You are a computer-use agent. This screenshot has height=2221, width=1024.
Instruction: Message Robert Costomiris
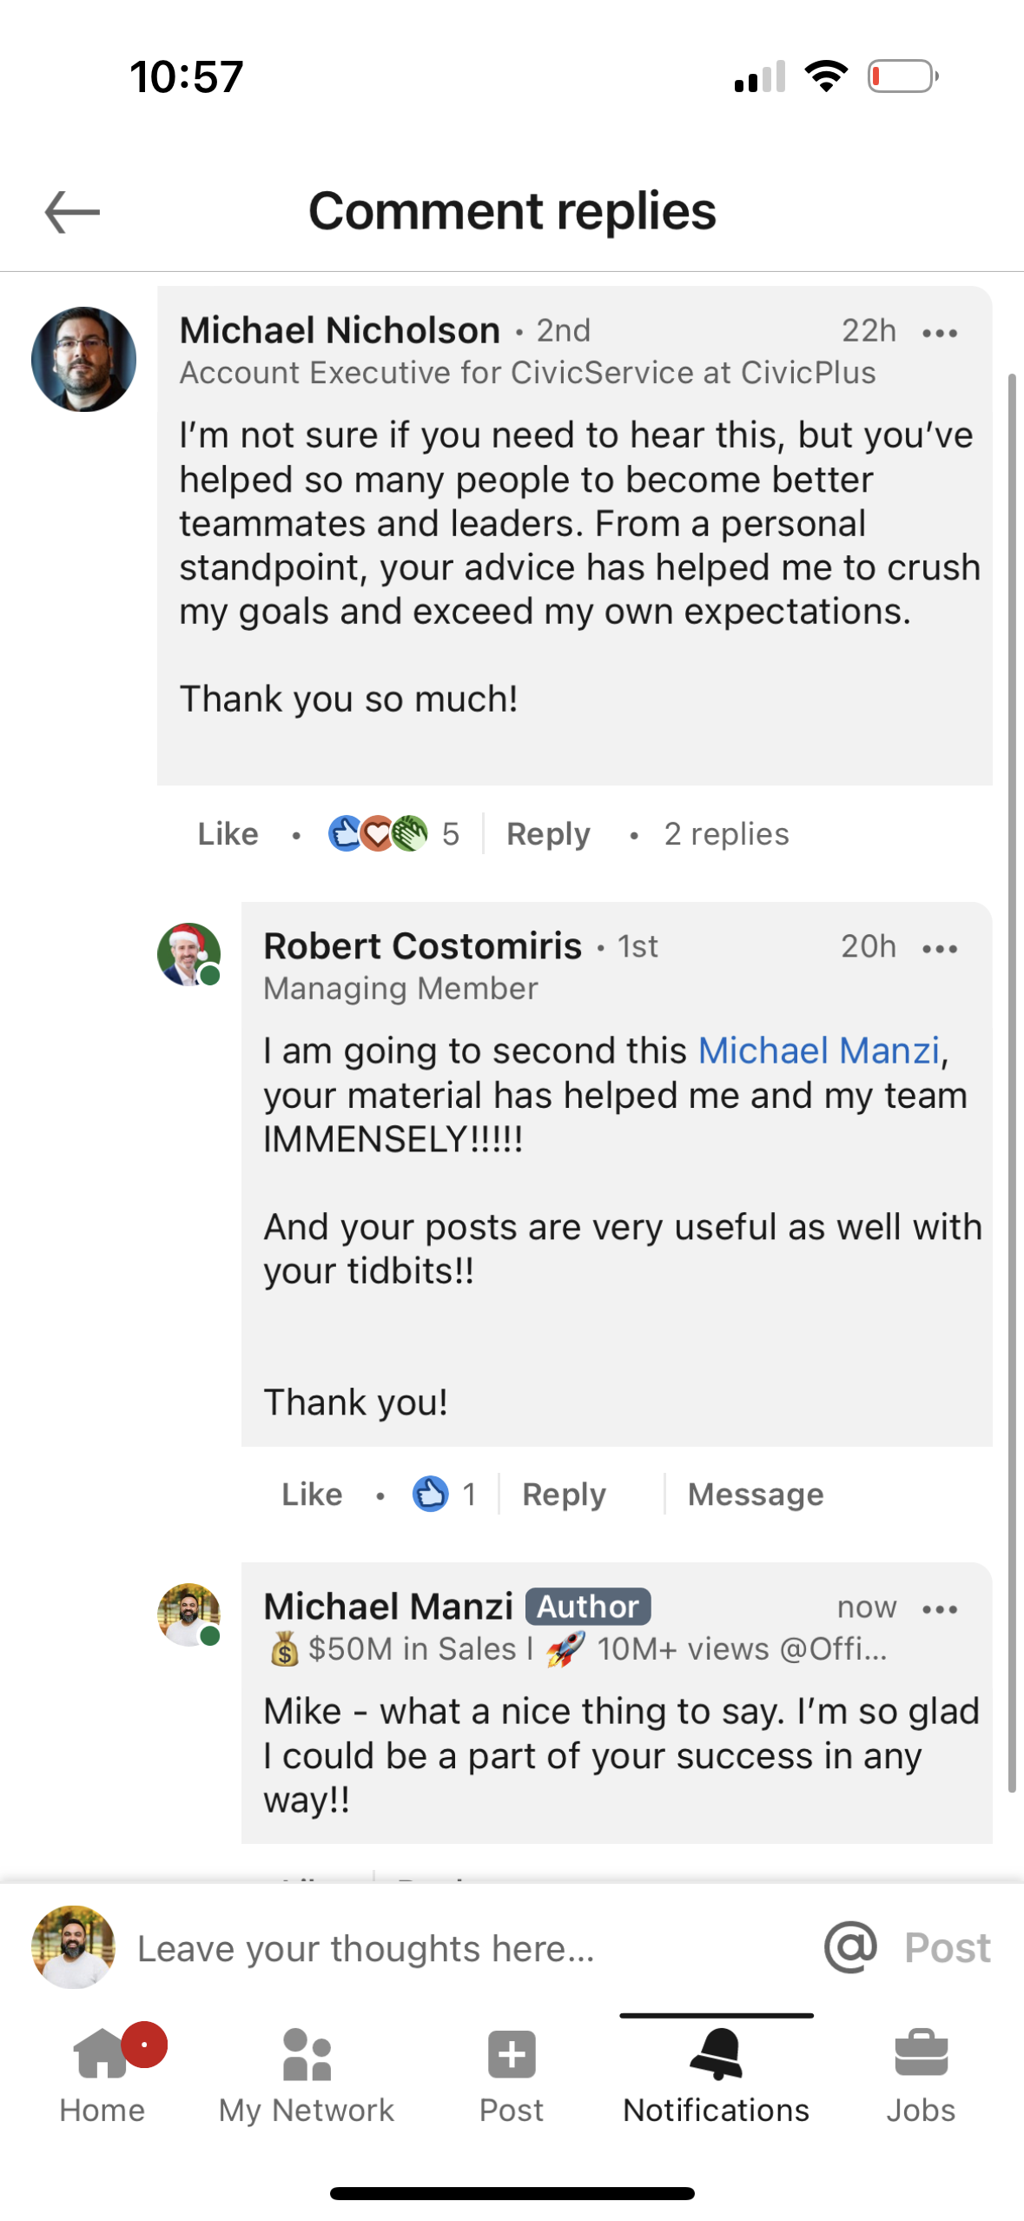(x=756, y=1495)
